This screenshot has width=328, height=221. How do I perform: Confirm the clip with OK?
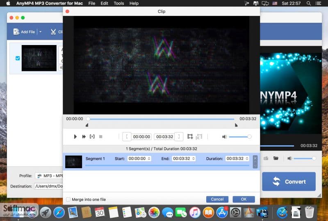[244, 199]
